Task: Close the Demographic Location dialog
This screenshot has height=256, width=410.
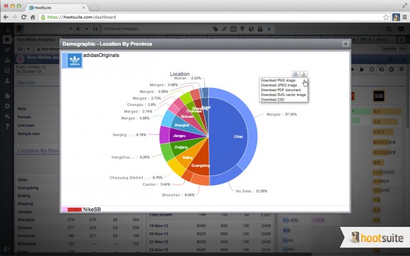Action: 345,44
